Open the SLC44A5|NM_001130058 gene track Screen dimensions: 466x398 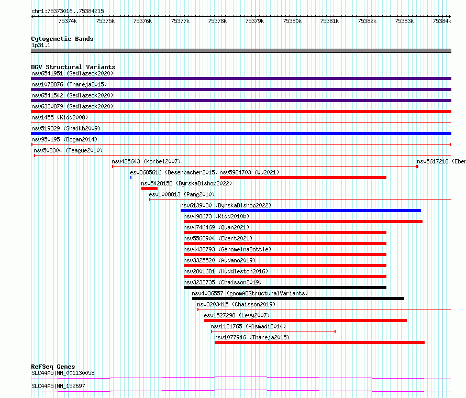click(x=241, y=378)
